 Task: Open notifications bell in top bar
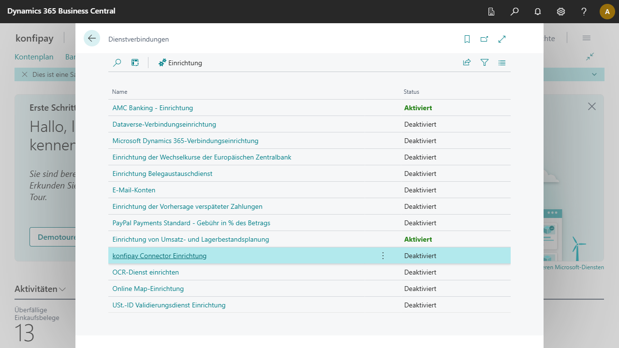click(537, 12)
